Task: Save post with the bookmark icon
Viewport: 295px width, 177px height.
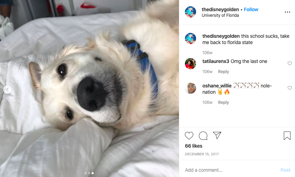Action: (x=287, y=136)
